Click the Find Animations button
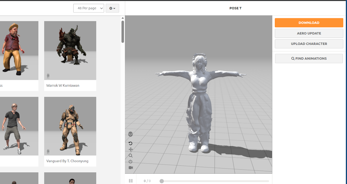The width and height of the screenshot is (347, 184). [x=309, y=58]
